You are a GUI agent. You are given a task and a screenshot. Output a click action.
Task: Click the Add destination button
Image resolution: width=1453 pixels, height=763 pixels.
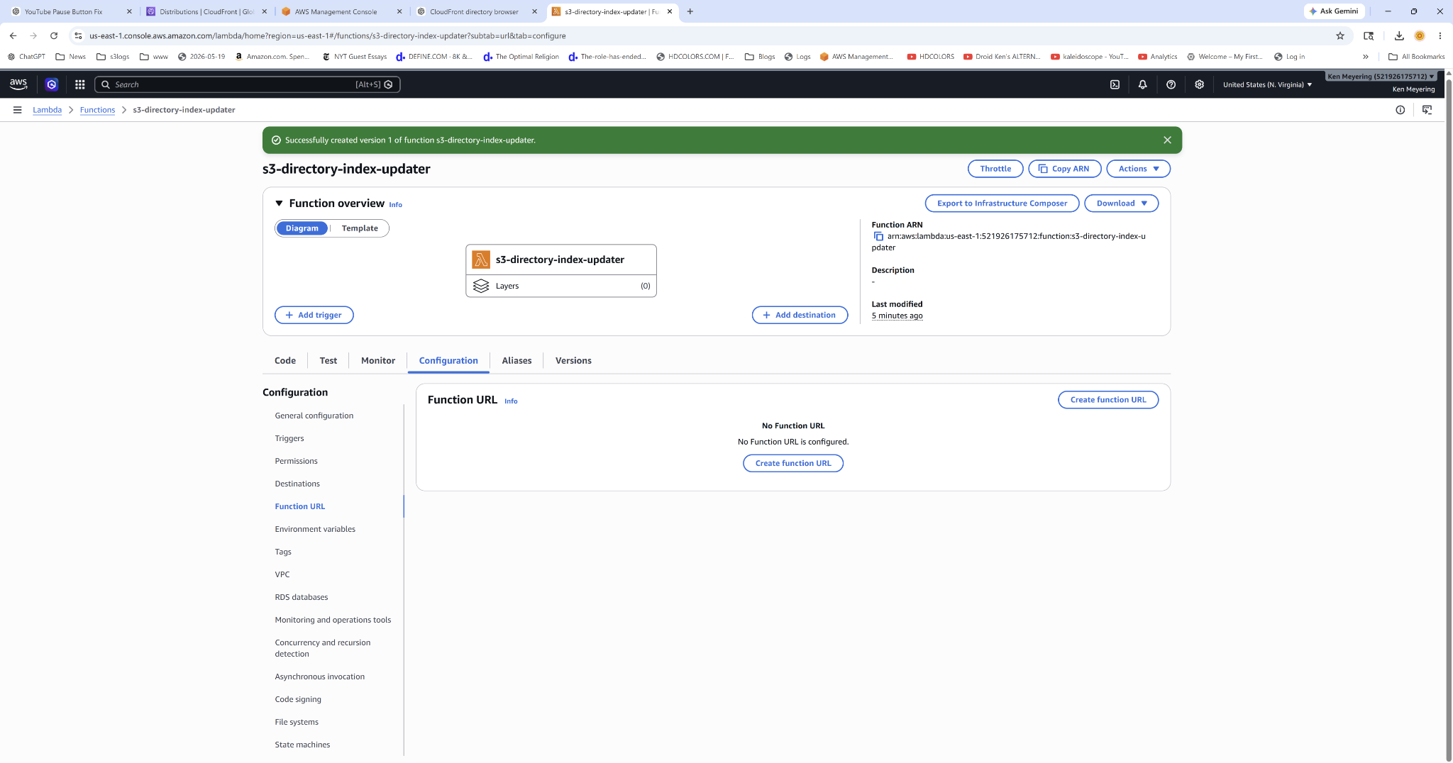click(800, 315)
